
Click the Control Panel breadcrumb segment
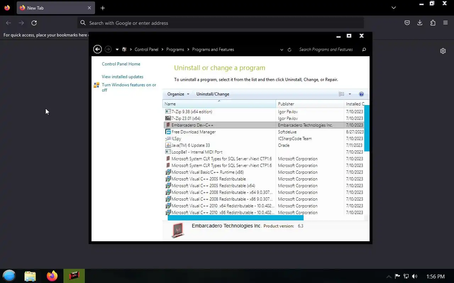[146, 50]
